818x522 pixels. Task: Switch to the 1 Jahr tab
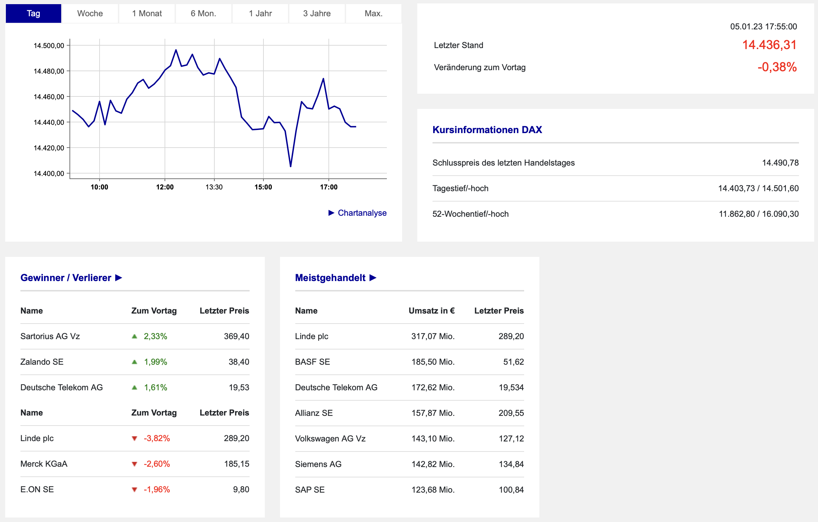(x=260, y=13)
